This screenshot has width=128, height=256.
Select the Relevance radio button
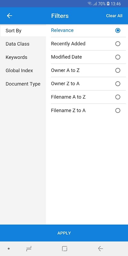coord(118,30)
